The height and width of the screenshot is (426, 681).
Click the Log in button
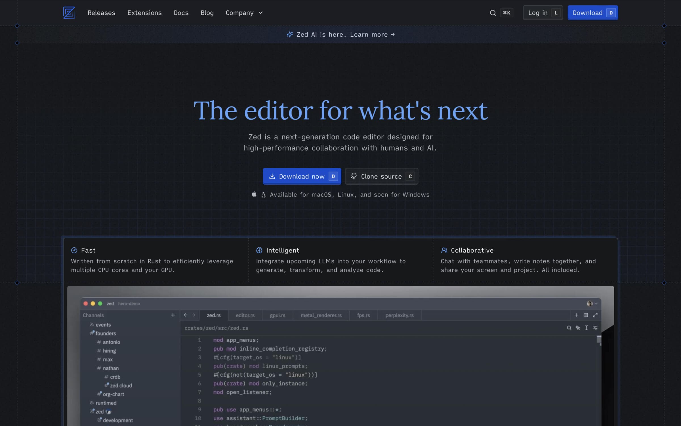pyautogui.click(x=543, y=13)
